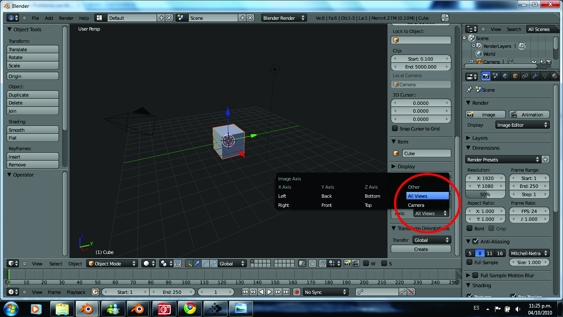Screen dimensions: 563x317
Task: Click the OpenGL render animation clapper icon
Action: (x=355, y=263)
